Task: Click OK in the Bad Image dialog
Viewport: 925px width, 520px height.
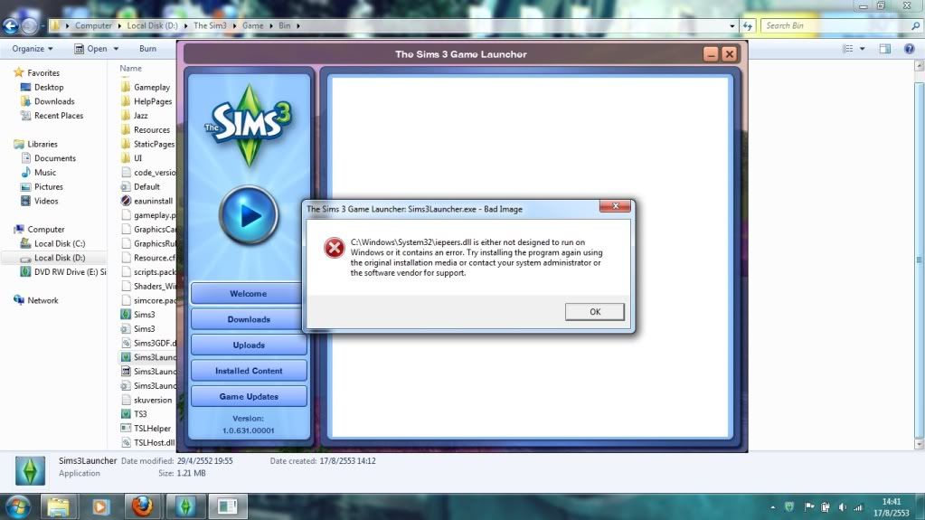Action: tap(594, 312)
